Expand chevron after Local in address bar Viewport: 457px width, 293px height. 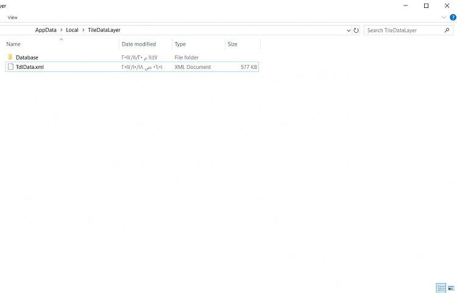(x=83, y=30)
